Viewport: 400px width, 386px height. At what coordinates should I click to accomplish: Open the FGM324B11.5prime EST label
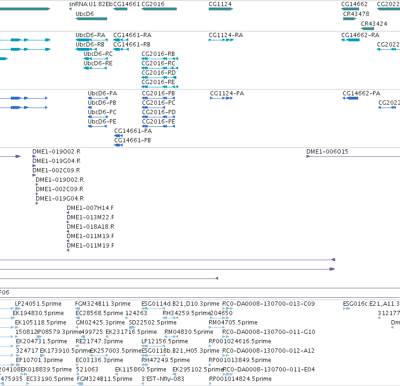click(105, 379)
